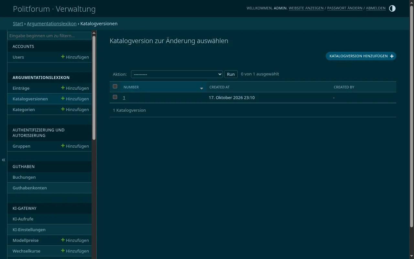
Task: Click the Website anzeigen link
Action: pos(306,8)
